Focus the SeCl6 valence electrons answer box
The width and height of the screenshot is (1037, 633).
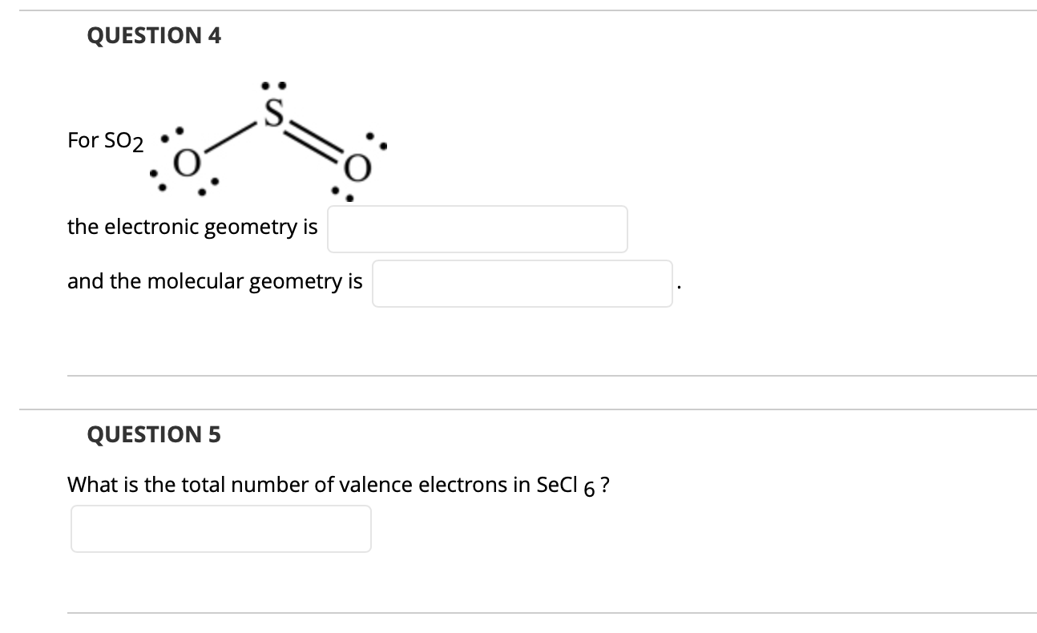[x=221, y=529]
